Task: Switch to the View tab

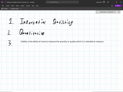Action: tap(33, 6)
